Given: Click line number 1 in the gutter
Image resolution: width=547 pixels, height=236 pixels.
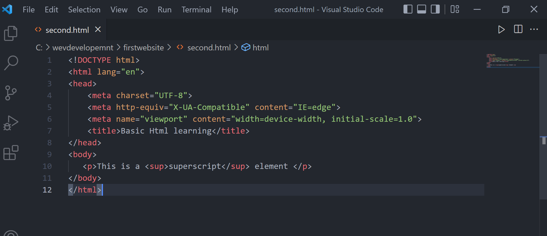Looking at the screenshot, I should click(x=49, y=60).
